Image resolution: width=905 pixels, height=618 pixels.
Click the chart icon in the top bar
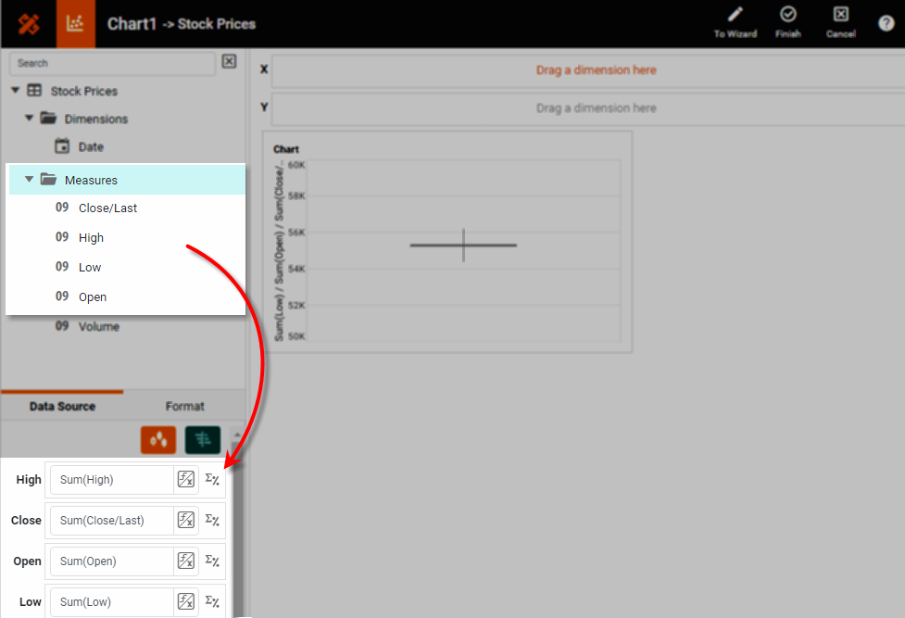[75, 23]
